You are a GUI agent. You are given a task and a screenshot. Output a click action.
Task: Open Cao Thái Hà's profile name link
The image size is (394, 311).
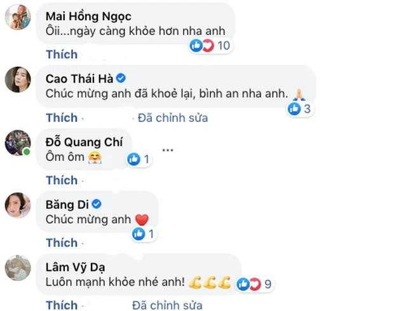tap(79, 78)
